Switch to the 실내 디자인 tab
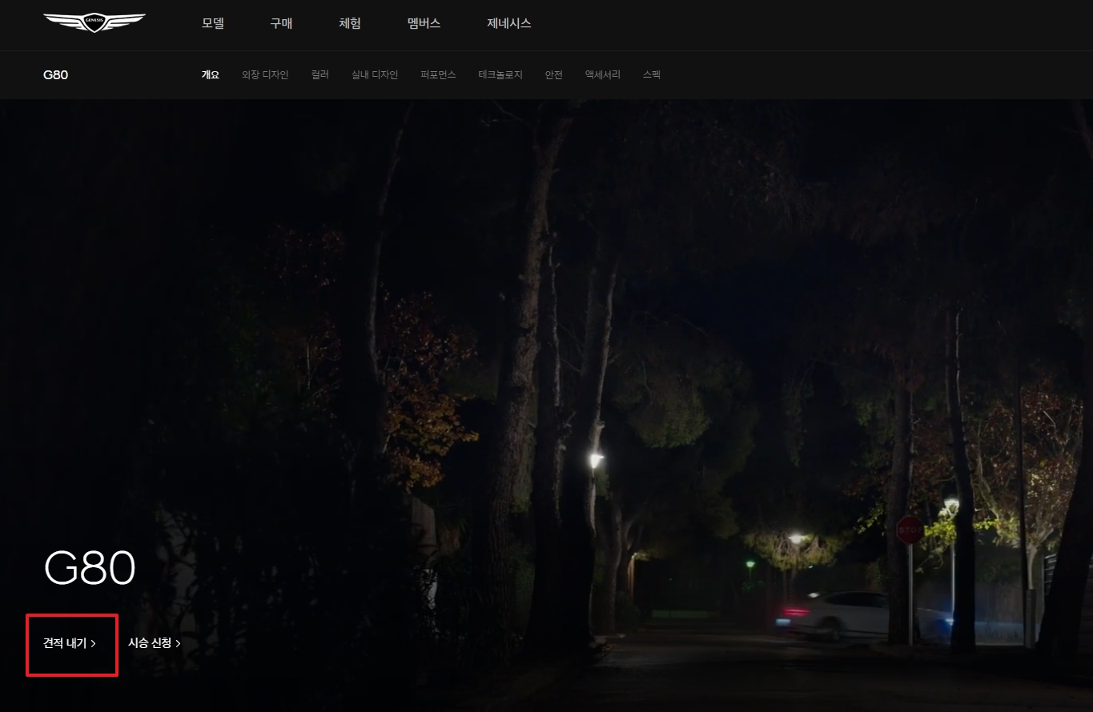 (x=375, y=74)
